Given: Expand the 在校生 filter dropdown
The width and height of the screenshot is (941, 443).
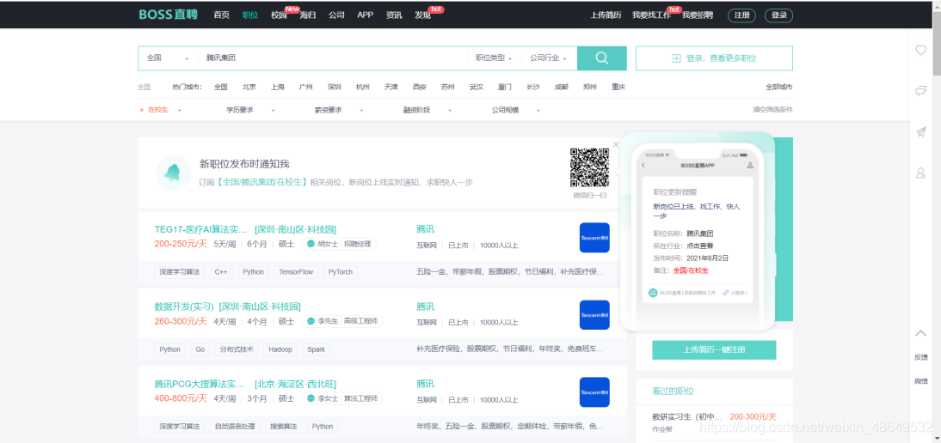Looking at the screenshot, I should [x=180, y=110].
